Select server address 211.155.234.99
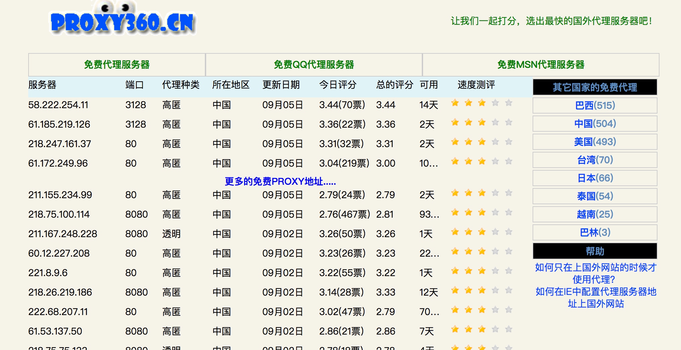Image resolution: width=681 pixels, height=350 pixels. coord(60,195)
